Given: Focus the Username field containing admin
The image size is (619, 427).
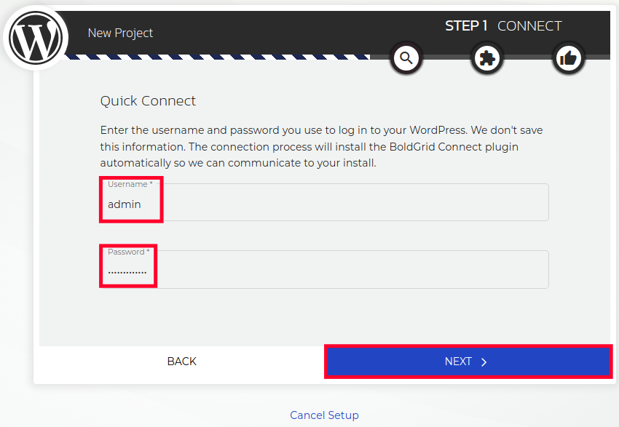Looking at the screenshot, I should coord(324,204).
